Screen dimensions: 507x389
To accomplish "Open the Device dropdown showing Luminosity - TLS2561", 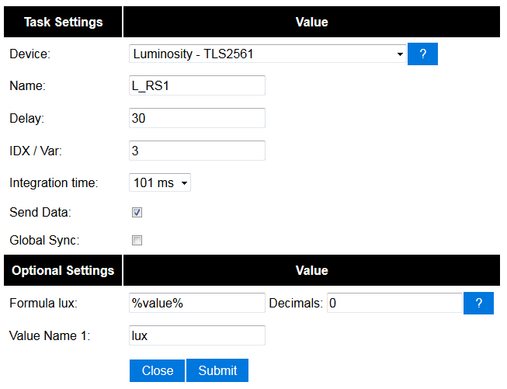I will (267, 54).
